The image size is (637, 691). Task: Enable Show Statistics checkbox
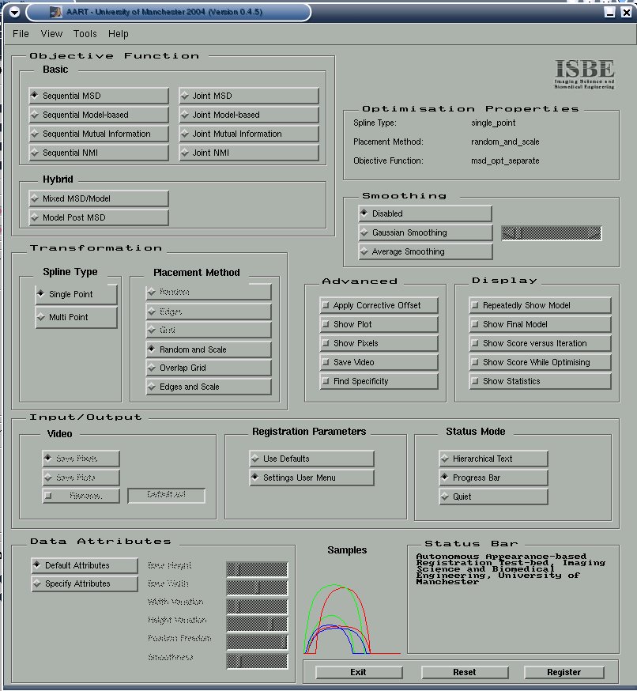click(x=540, y=381)
